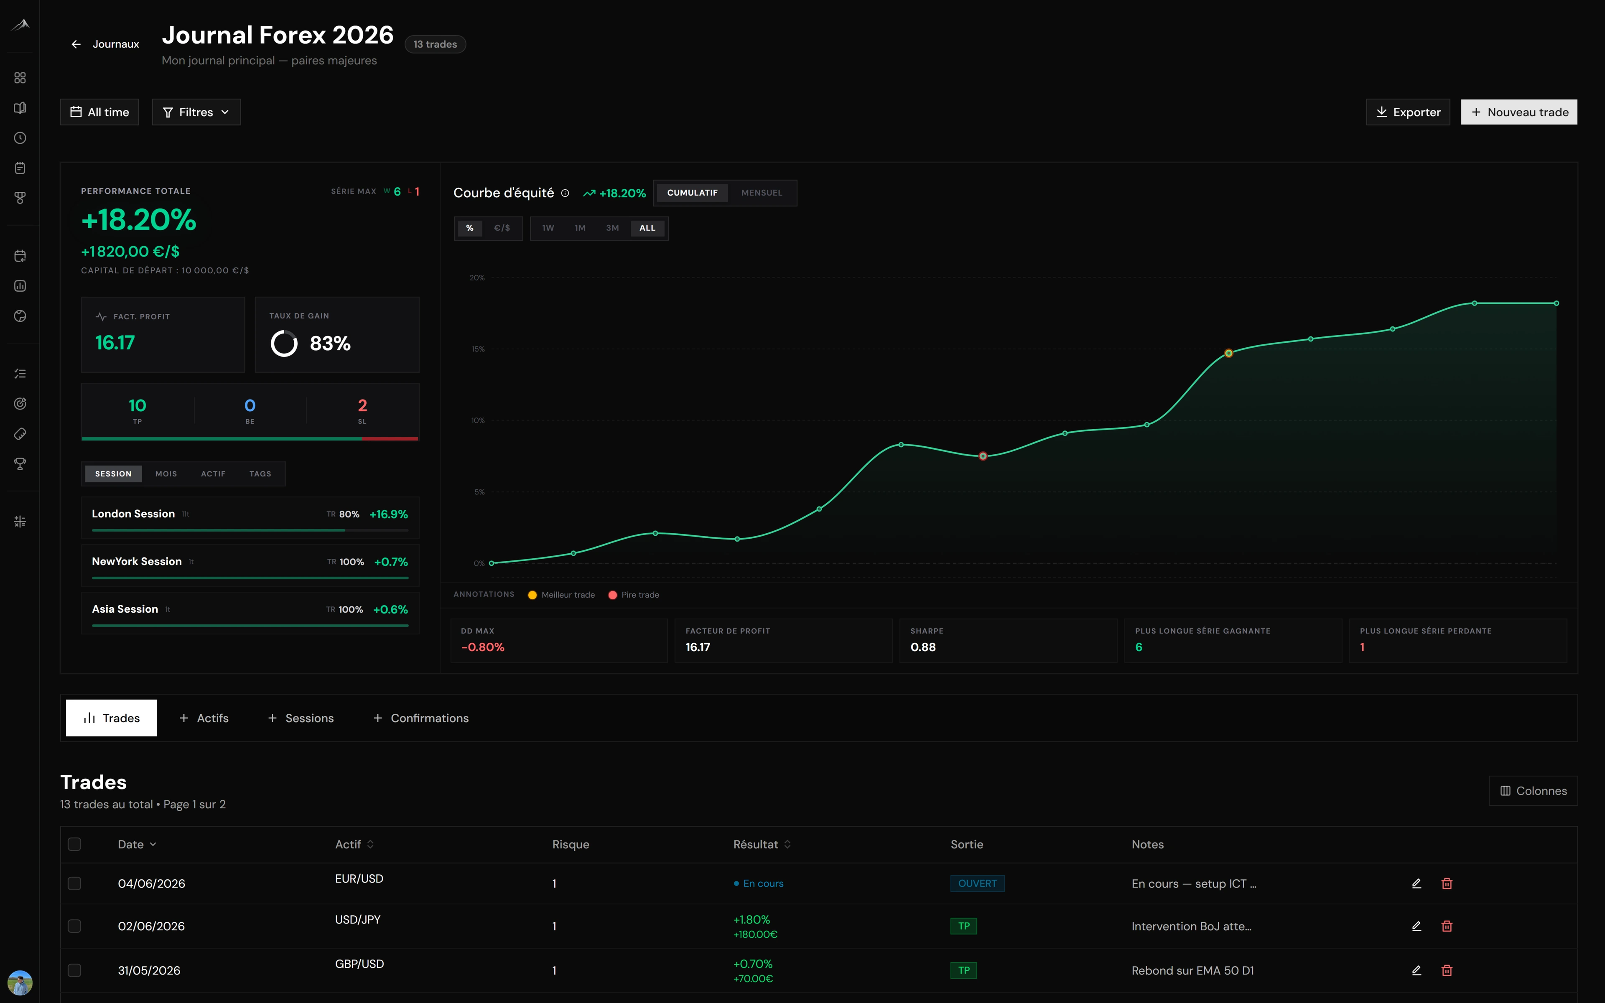
Task: Delete the 31/05/2026 GBP/USD trade
Action: pyautogui.click(x=1447, y=970)
